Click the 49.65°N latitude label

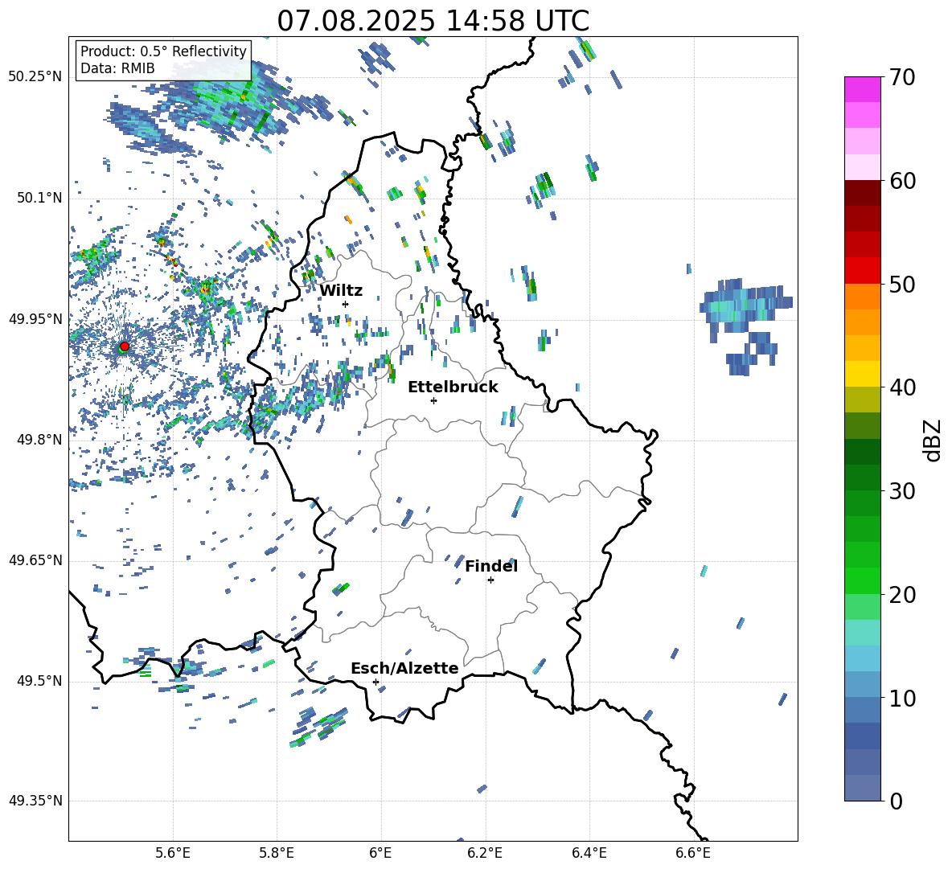point(36,560)
